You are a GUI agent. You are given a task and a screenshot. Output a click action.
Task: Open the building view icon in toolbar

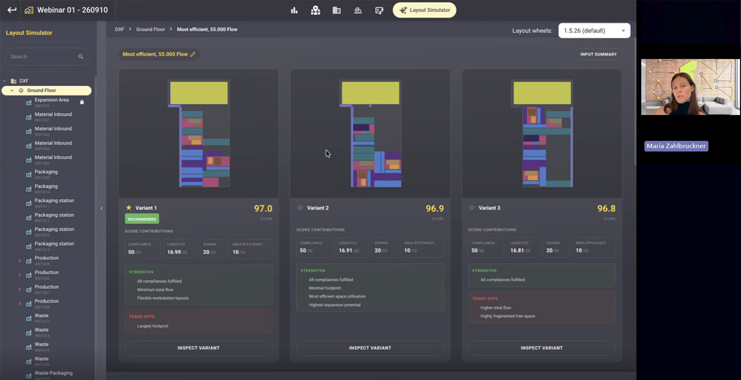click(x=336, y=10)
